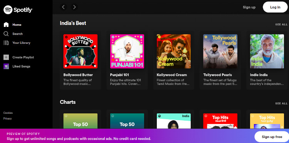The width and height of the screenshot is (289, 143).
Task: Click the Tollywood Pearls title text
Action: pyautogui.click(x=218, y=75)
